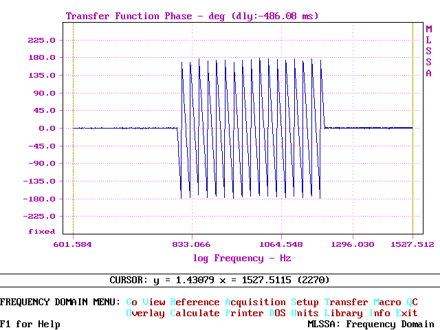Viewport: 440px width, 330px height.
Task: Open the Overlay menu command
Action: point(145,313)
